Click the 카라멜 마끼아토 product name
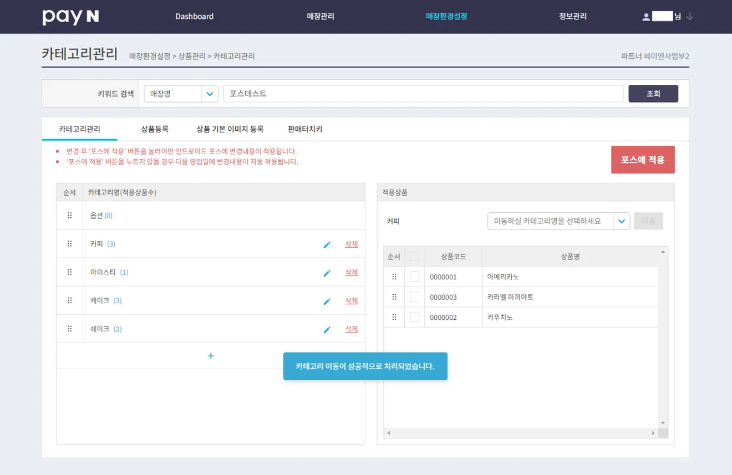This screenshot has height=475, width=732. pos(510,297)
